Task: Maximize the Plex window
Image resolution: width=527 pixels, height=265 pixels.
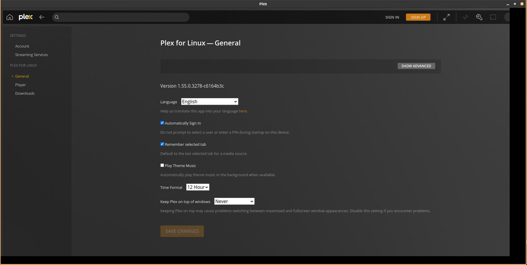Action: pyautogui.click(x=514, y=4)
